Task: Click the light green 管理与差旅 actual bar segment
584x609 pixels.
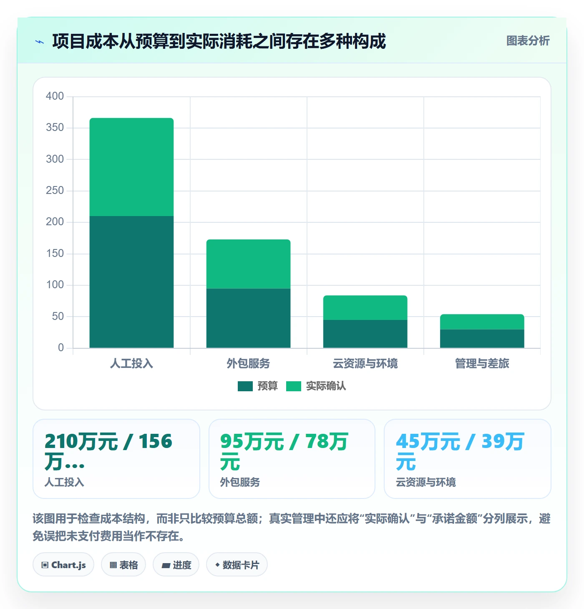Action: click(482, 322)
